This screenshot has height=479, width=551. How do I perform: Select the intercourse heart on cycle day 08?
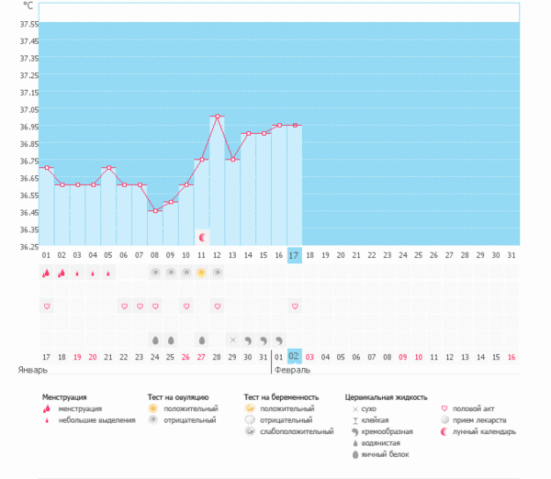[x=155, y=306]
